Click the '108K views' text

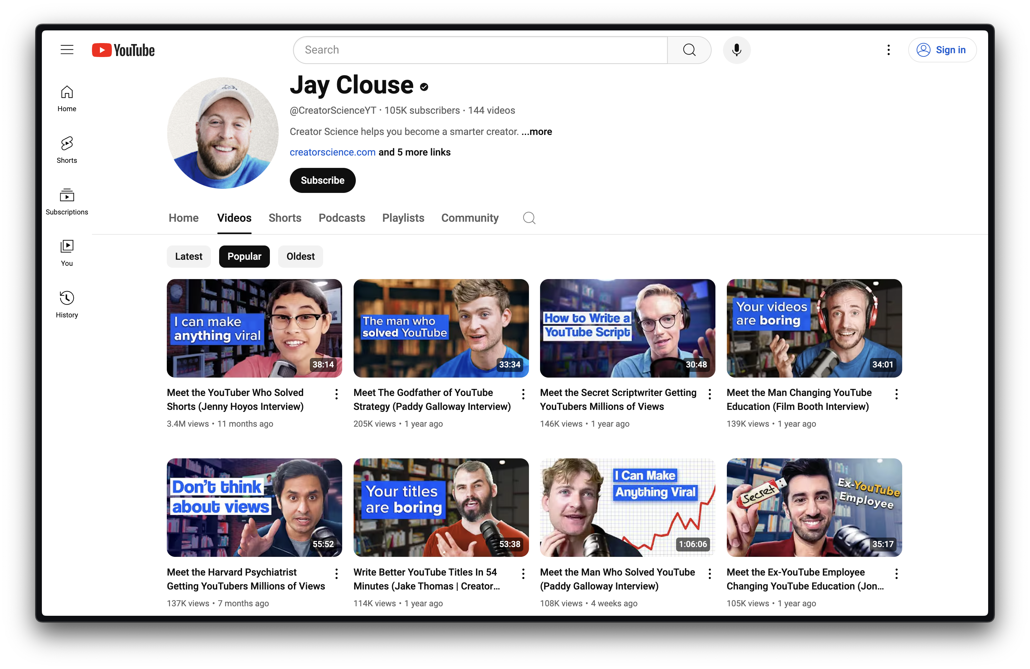click(561, 604)
